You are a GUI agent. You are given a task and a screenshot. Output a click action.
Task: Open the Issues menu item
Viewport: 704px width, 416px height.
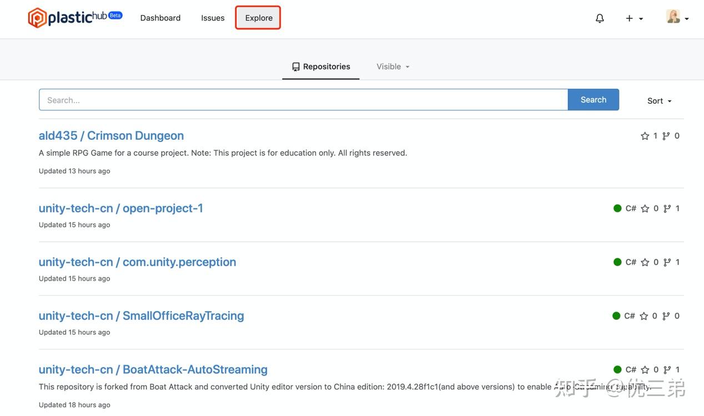[213, 18]
